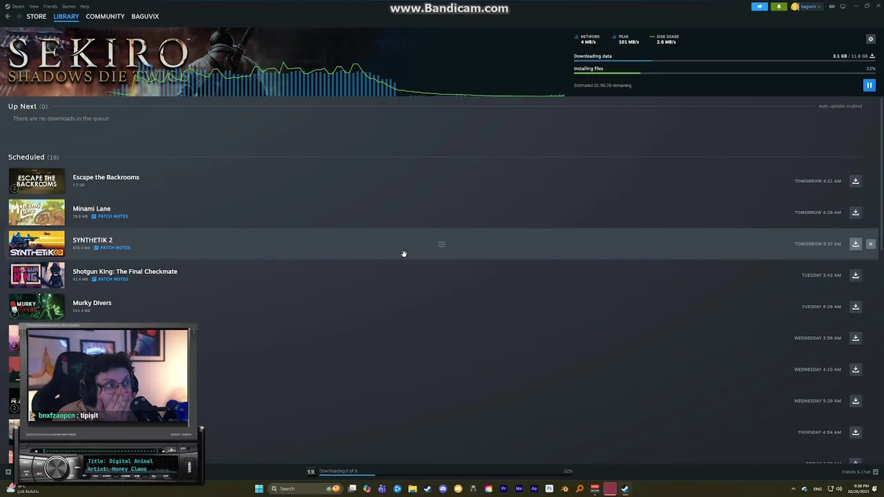Screen dimensions: 884x497
Task: Click the Windows Start button
Action: click(x=259, y=489)
